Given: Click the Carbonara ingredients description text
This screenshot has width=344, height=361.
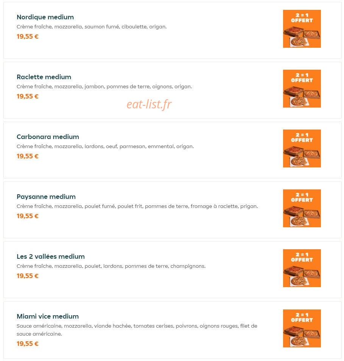Looking at the screenshot, I should tap(105, 147).
